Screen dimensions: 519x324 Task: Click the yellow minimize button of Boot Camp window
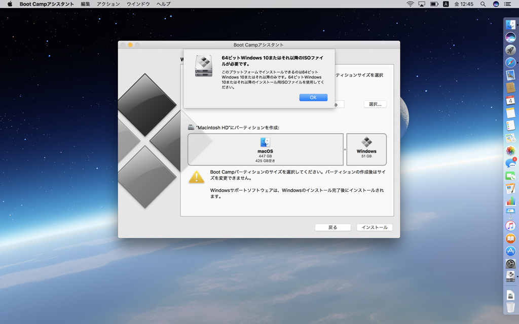[130, 45]
